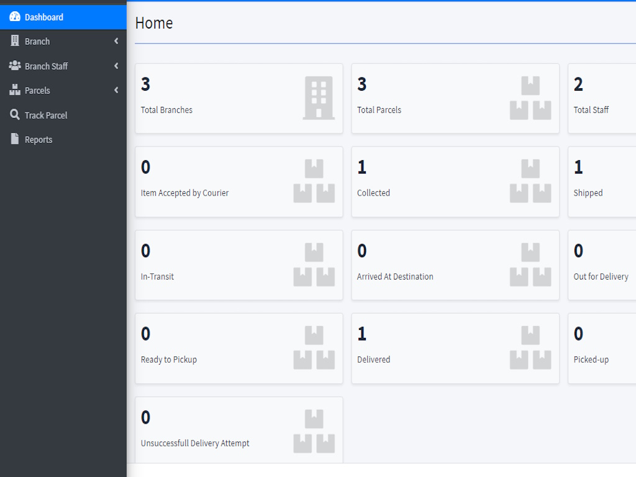Viewport: 636px width, 477px height.
Task: Expand the Branch Staff submenu arrow
Action: pyautogui.click(x=116, y=66)
